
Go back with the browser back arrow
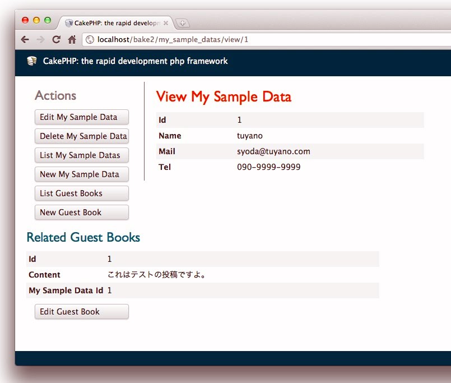(25, 39)
